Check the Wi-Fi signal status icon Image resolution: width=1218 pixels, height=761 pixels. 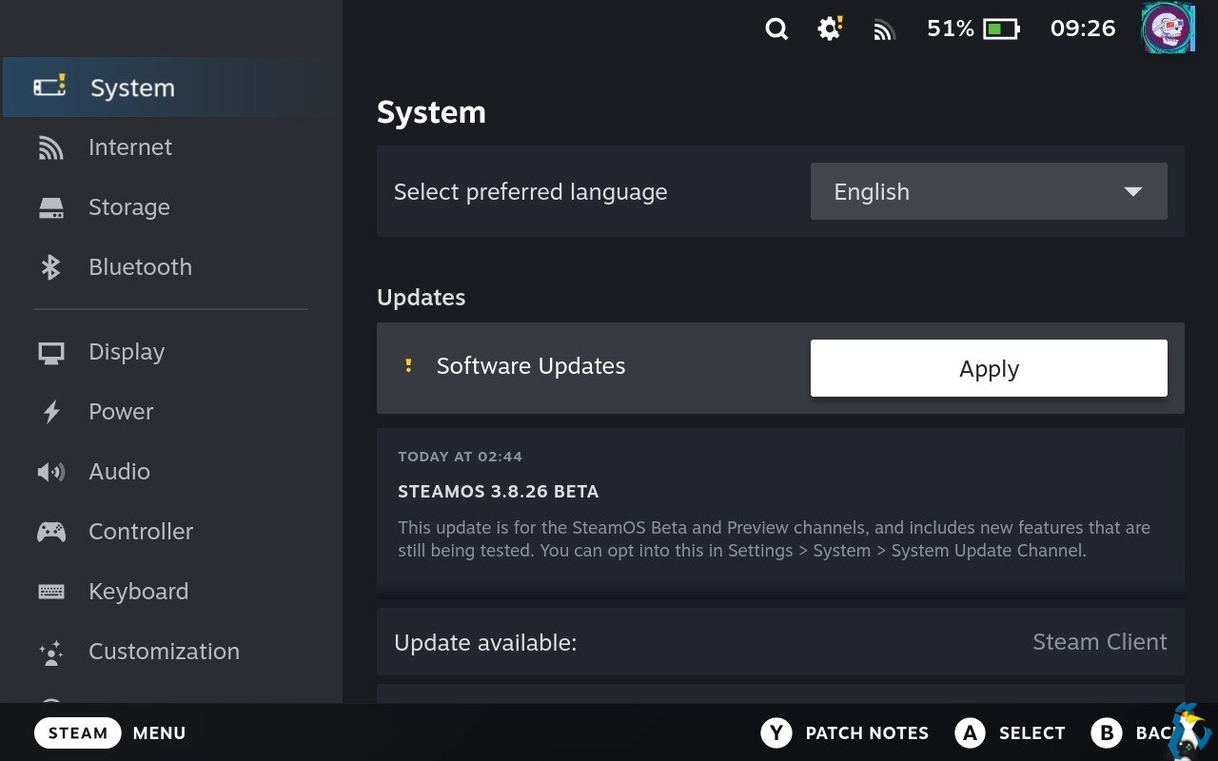tap(885, 31)
